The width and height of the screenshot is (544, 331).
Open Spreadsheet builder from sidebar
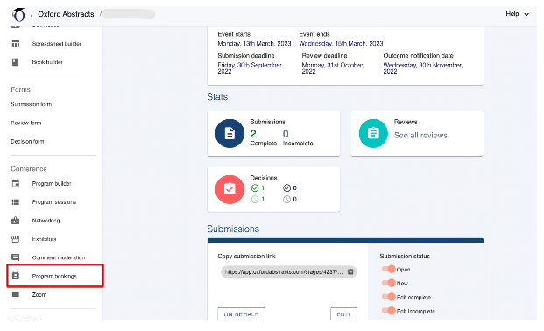click(x=57, y=44)
